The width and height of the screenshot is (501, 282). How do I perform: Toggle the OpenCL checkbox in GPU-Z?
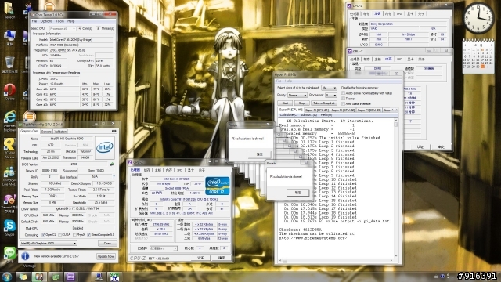click(44, 234)
